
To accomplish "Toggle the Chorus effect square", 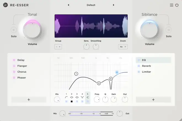I will click(x=14, y=72).
